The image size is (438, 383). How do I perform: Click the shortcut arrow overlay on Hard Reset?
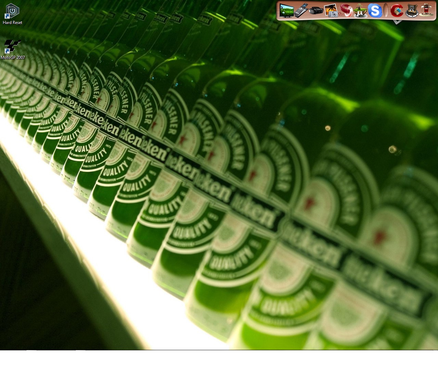pyautogui.click(x=7, y=16)
